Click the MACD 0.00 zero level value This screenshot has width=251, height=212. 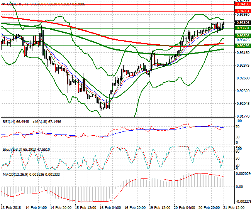[239, 187]
